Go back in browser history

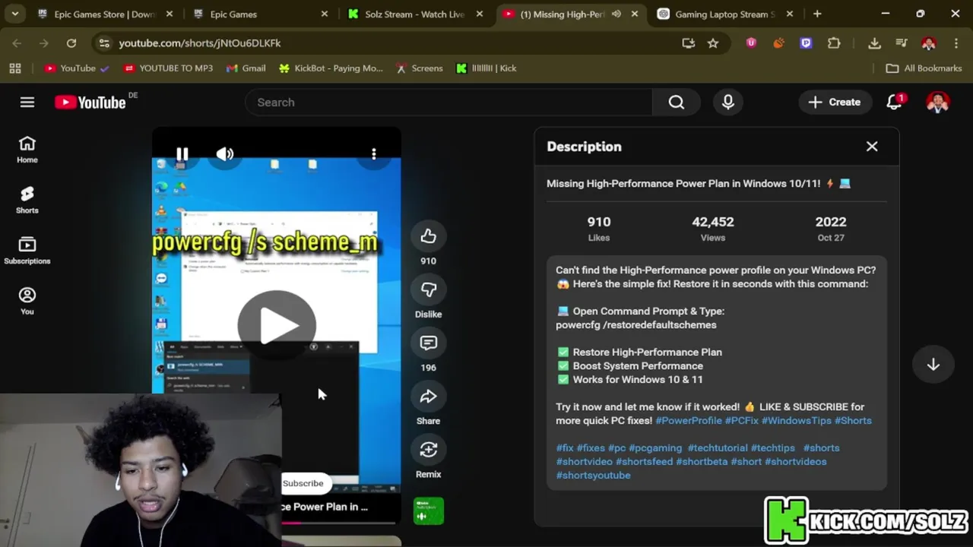click(17, 43)
